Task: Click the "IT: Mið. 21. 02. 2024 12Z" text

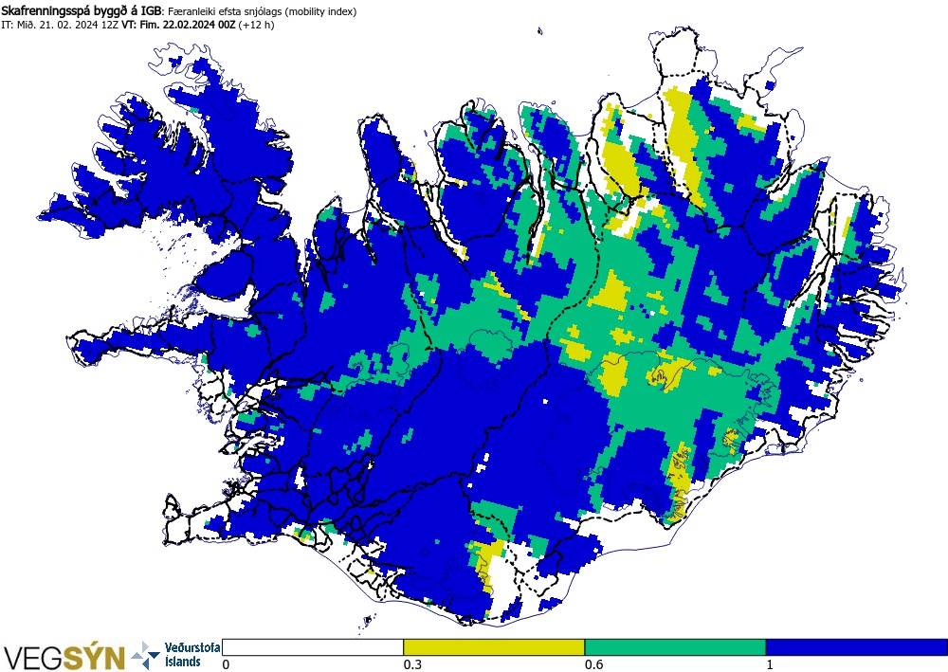Action: 60,25
